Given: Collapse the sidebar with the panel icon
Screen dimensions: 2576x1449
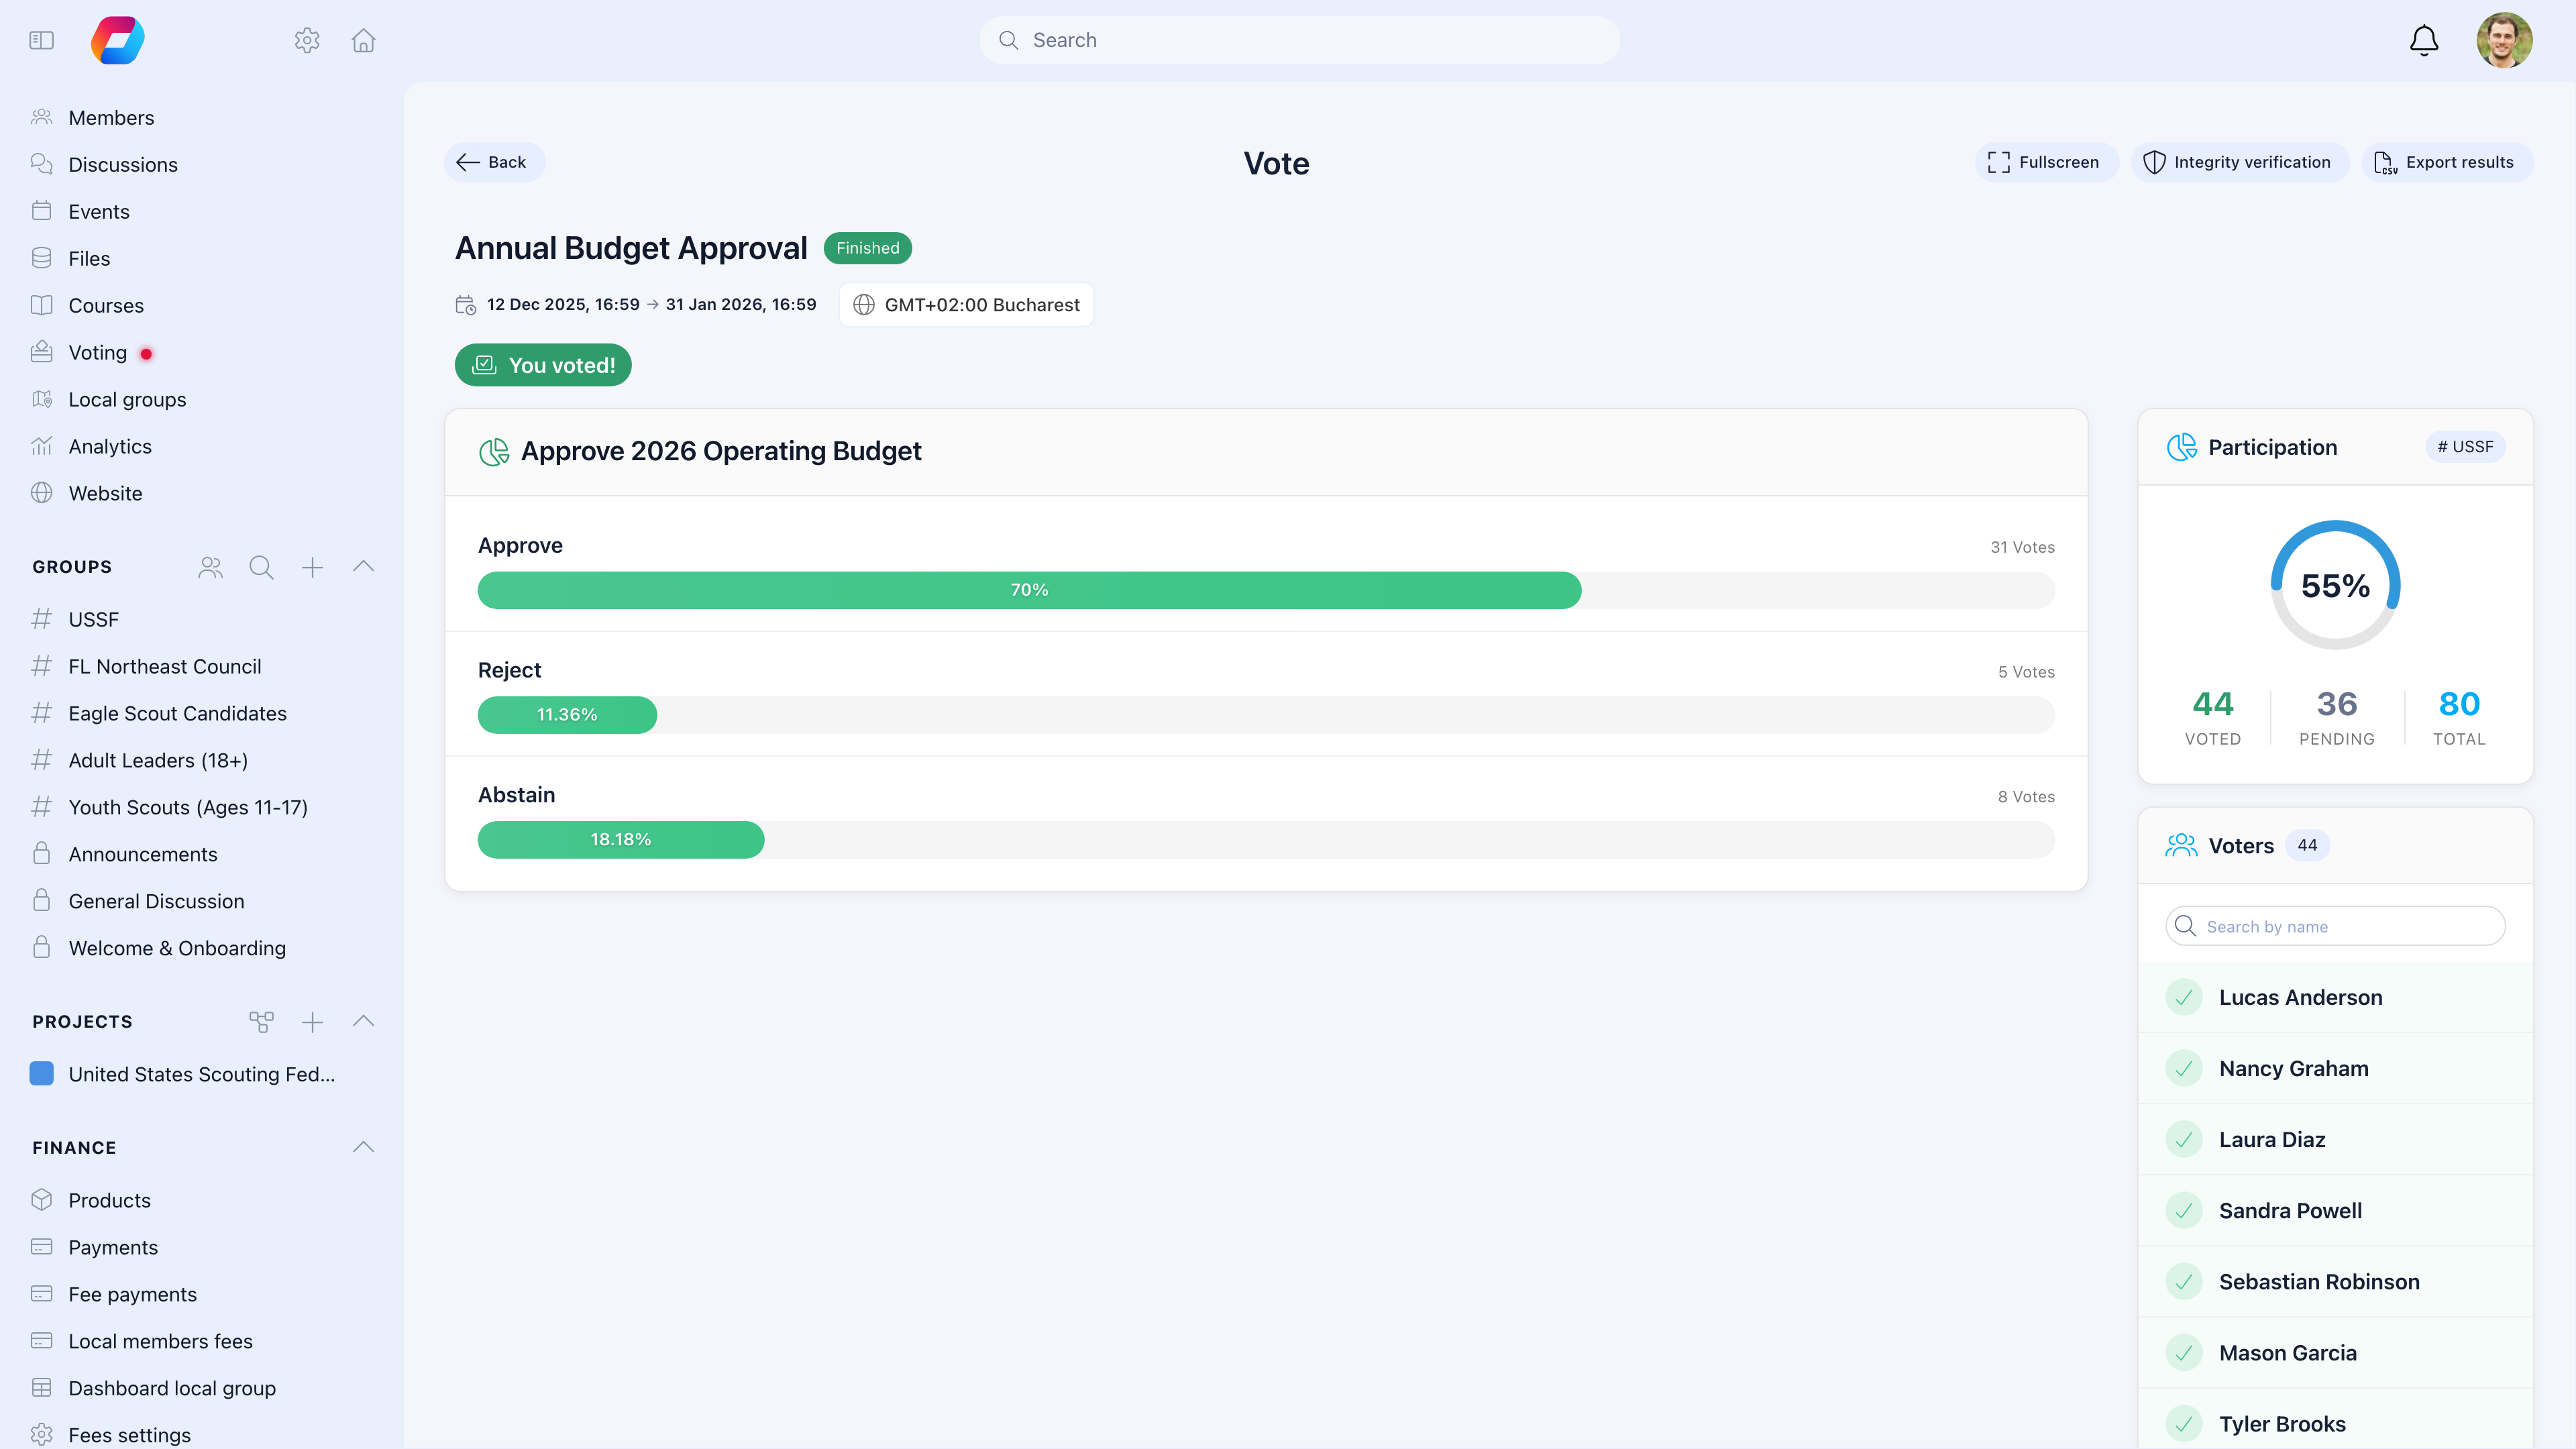Looking at the screenshot, I should click(41, 40).
